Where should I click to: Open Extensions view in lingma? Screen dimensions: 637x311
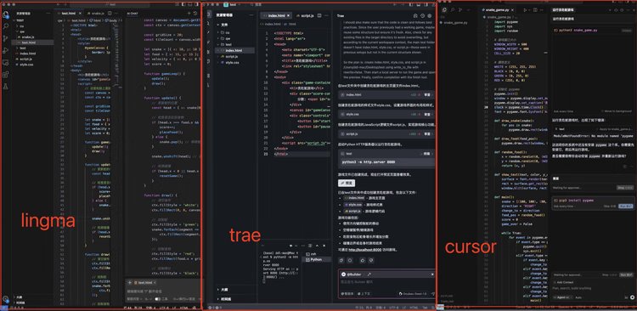[6, 75]
